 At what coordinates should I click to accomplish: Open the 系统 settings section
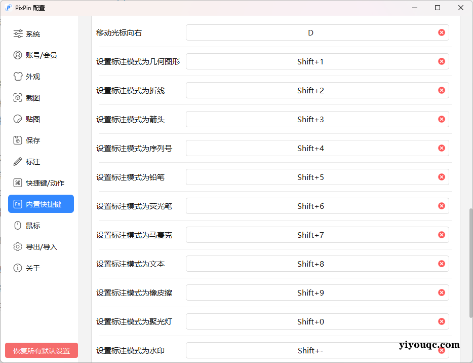(x=30, y=34)
